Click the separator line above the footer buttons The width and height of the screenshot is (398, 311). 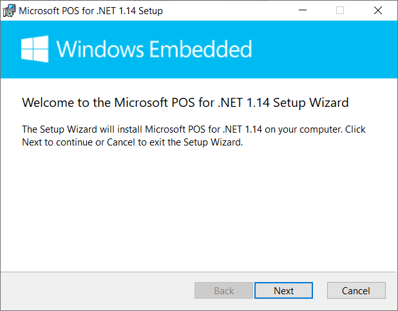coord(193,271)
